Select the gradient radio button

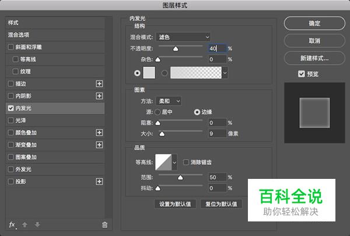point(164,73)
